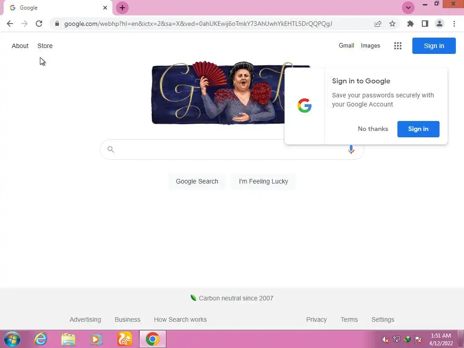Launch UC Browser from the taskbar
Screen dimensions: 464x348
[x=124, y=339]
